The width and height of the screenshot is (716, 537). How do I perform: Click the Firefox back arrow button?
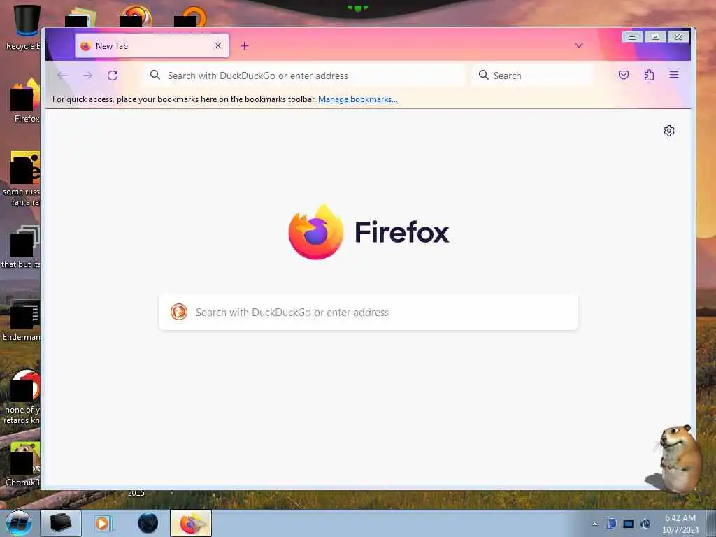click(x=62, y=76)
